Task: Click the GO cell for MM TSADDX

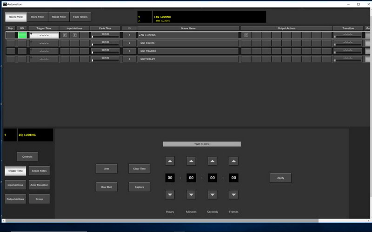Action: coord(22,51)
